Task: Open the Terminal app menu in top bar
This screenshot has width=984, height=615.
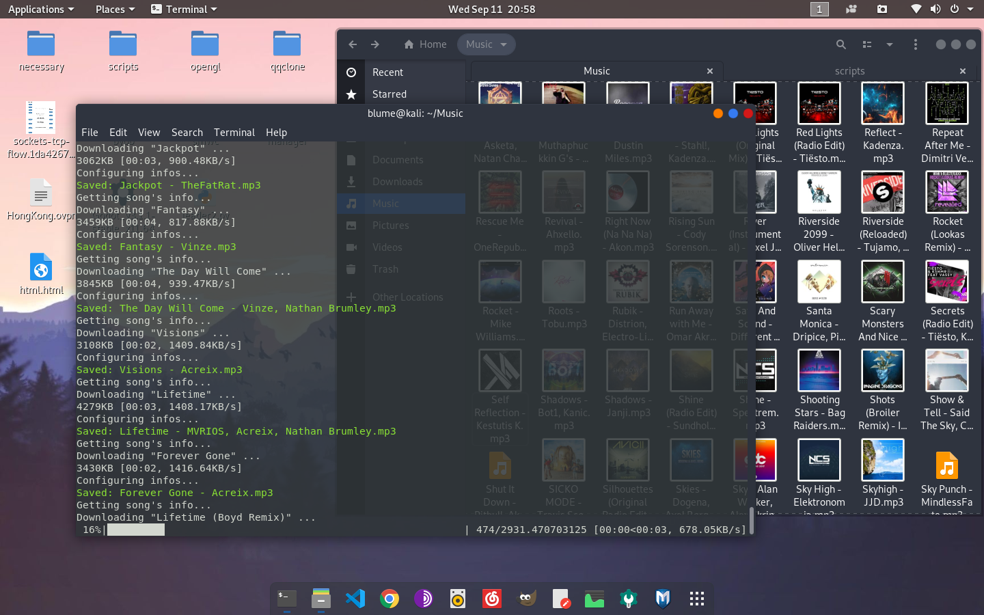Action: 184,9
